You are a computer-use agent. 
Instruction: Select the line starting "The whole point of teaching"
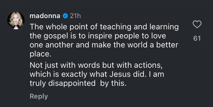pyautogui.click(x=104, y=27)
